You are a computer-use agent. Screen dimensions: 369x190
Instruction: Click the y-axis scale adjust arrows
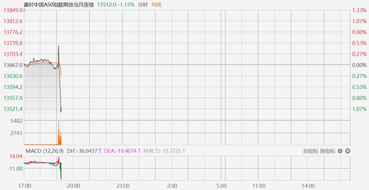[24, 10]
